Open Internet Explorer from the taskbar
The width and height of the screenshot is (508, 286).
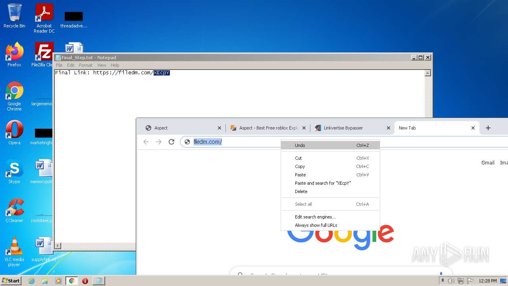click(x=31, y=281)
